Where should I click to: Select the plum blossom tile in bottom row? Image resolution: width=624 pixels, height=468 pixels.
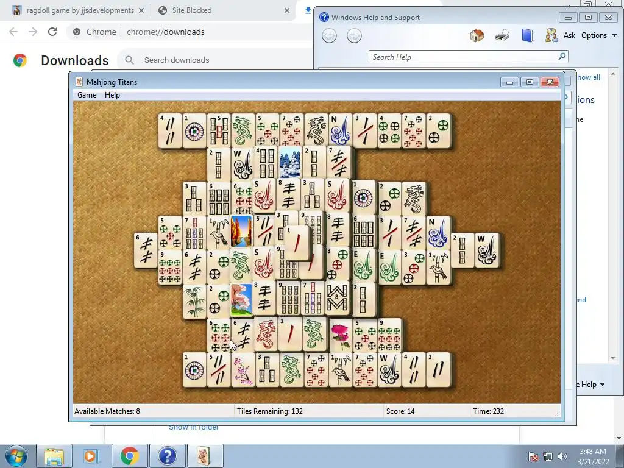click(243, 370)
